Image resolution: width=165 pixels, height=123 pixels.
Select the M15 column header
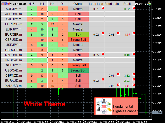click(32, 4)
